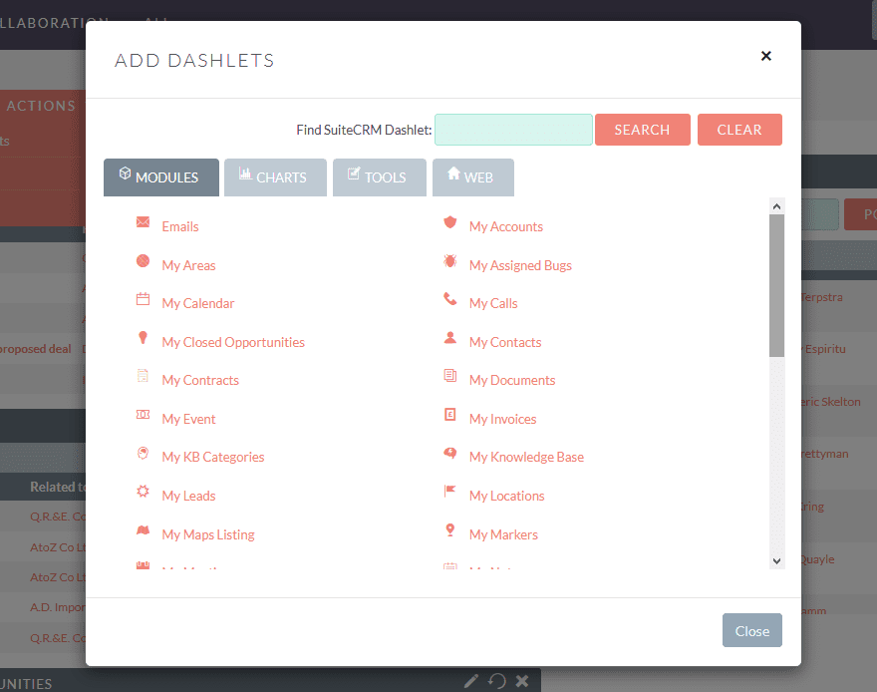Add the My Invoices dashlet
Image resolution: width=877 pixels, height=692 pixels.
[503, 419]
